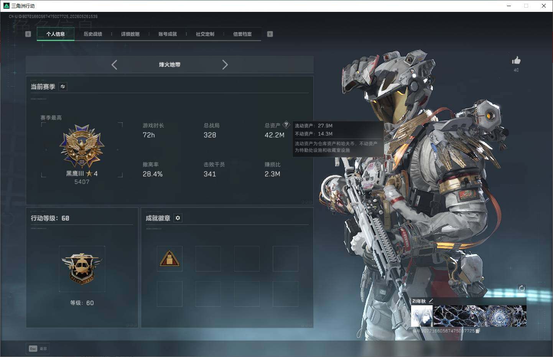The width and height of the screenshot is (553, 357).
Task: Select the triangular achievement badge
Action: pyautogui.click(x=170, y=259)
